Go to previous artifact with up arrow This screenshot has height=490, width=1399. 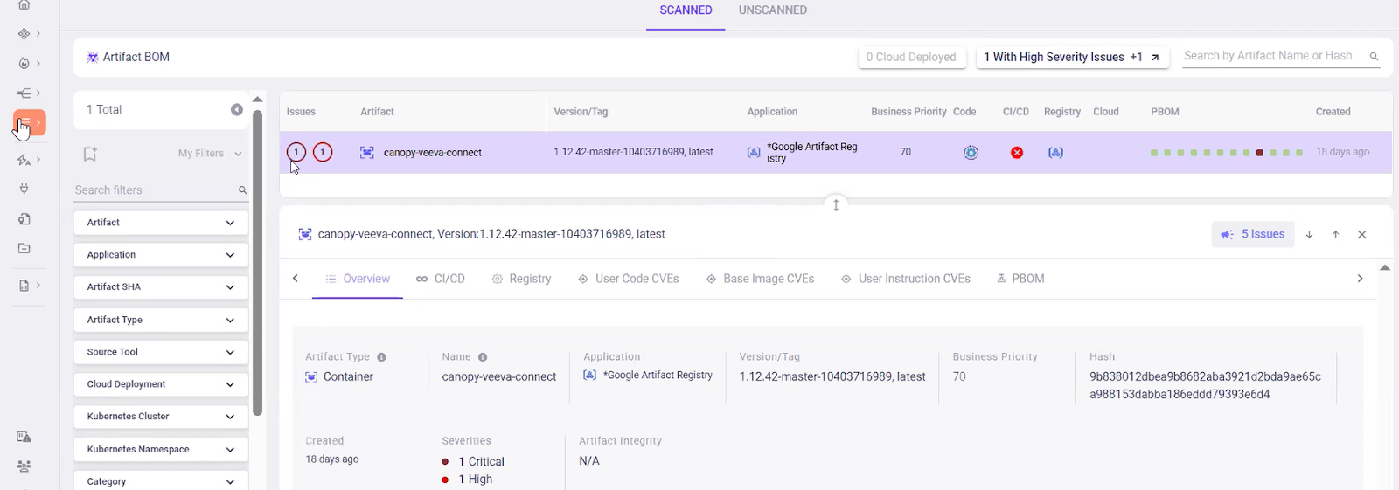click(x=1335, y=234)
